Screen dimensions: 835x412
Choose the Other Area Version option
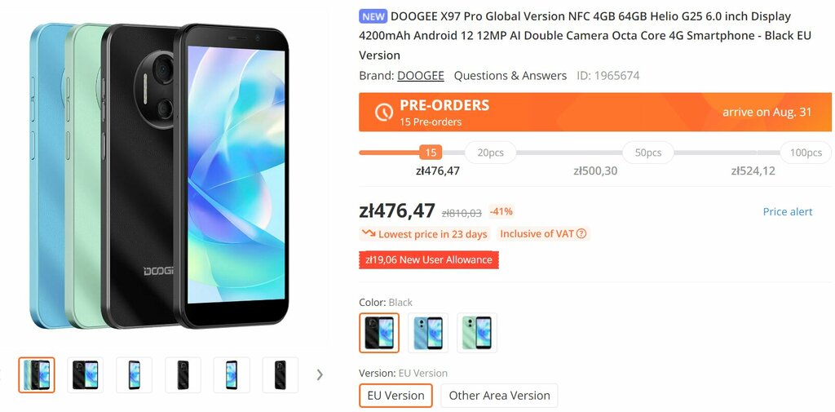pos(500,396)
